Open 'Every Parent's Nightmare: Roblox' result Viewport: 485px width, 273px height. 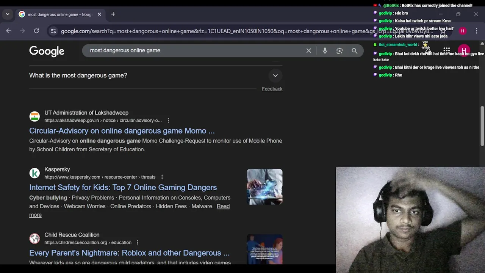click(x=129, y=253)
